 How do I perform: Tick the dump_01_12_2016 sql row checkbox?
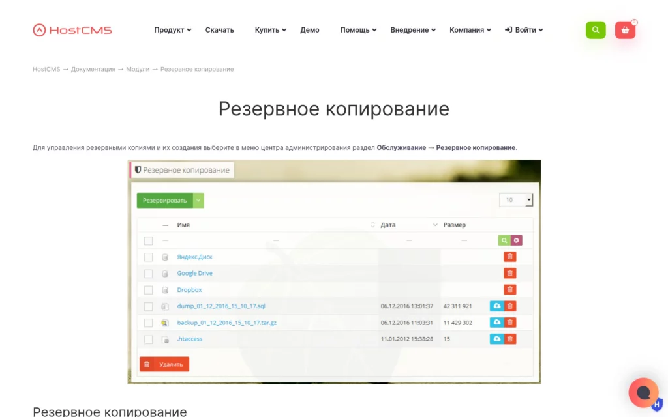point(148,306)
